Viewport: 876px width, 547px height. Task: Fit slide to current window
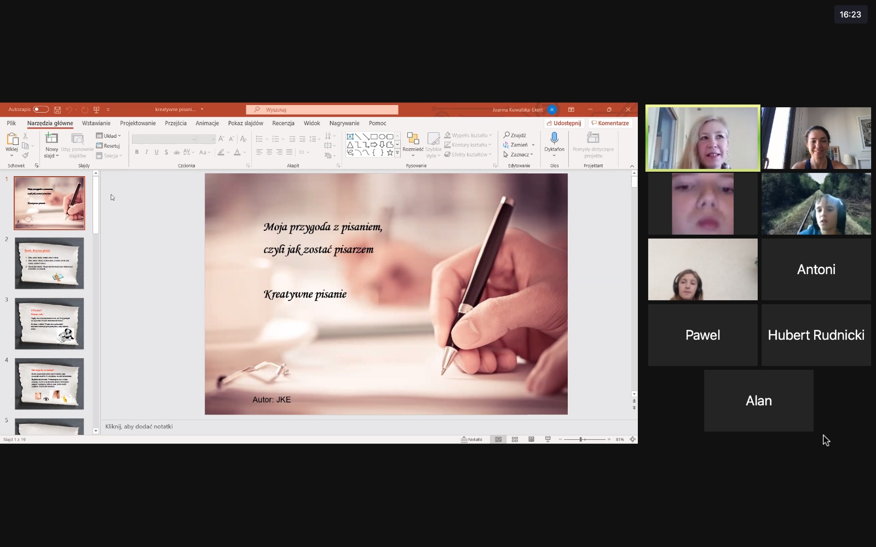pyautogui.click(x=632, y=439)
